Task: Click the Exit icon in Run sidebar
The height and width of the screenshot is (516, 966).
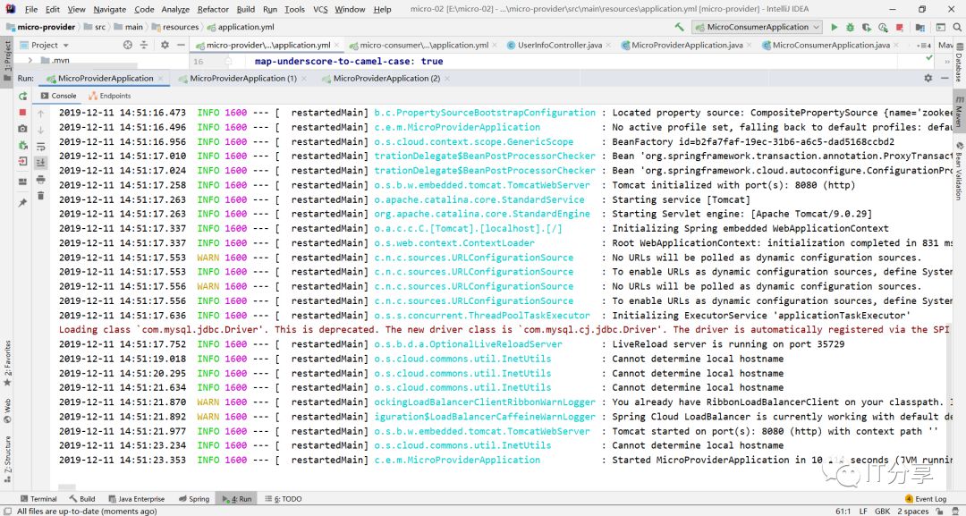Action: pyautogui.click(x=22, y=161)
